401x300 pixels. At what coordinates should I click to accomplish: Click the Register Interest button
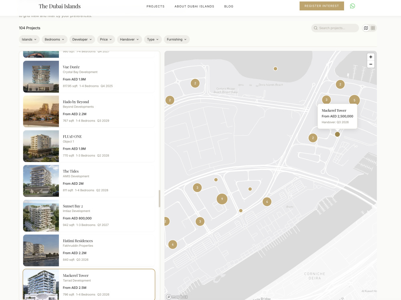[x=322, y=6]
